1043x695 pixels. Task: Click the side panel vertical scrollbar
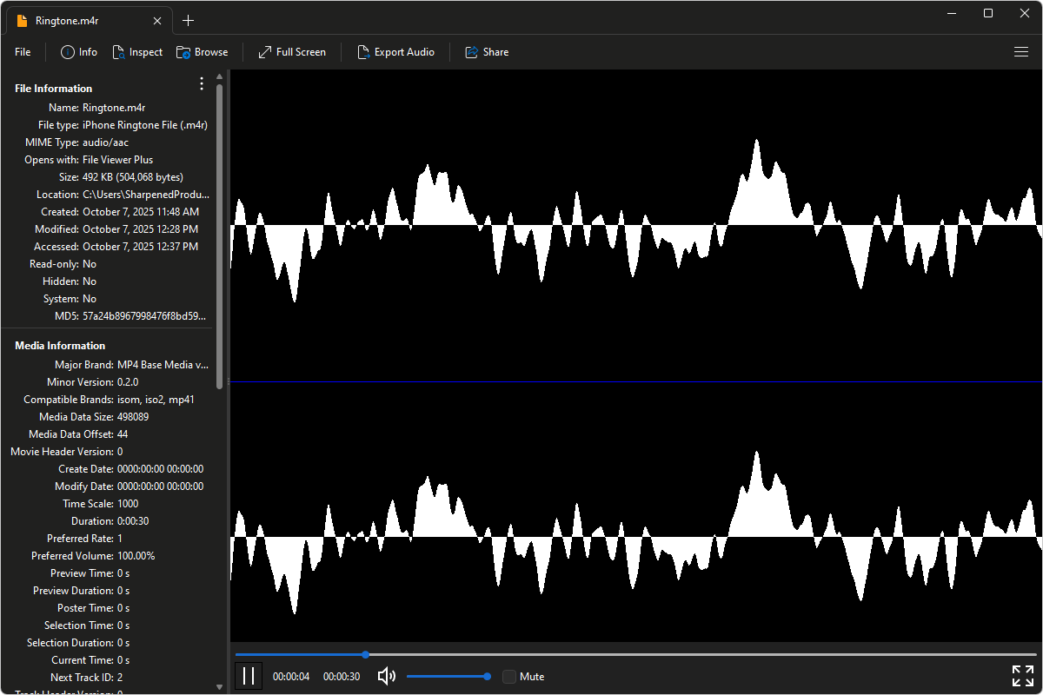[220, 235]
